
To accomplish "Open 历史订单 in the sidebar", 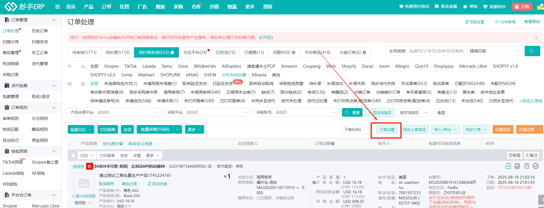I will (x=40, y=31).
